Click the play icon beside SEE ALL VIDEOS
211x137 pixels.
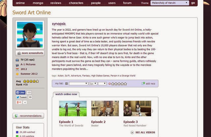coord(132,132)
